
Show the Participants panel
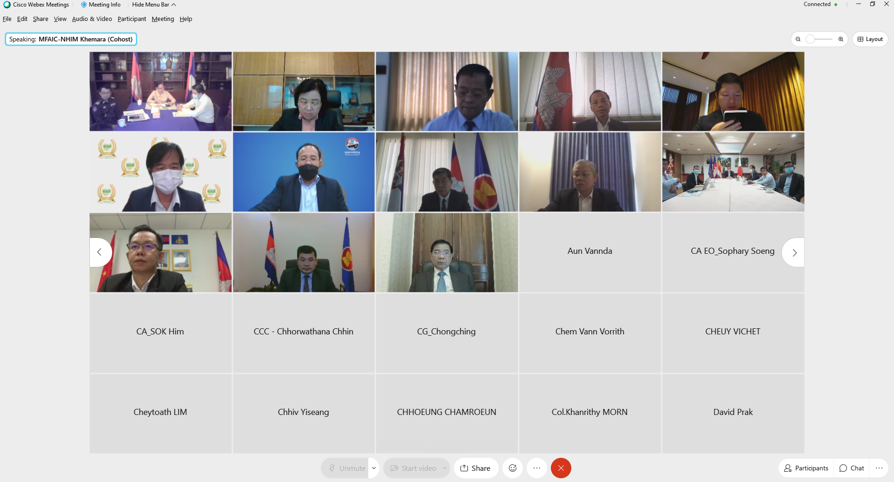pyautogui.click(x=806, y=468)
